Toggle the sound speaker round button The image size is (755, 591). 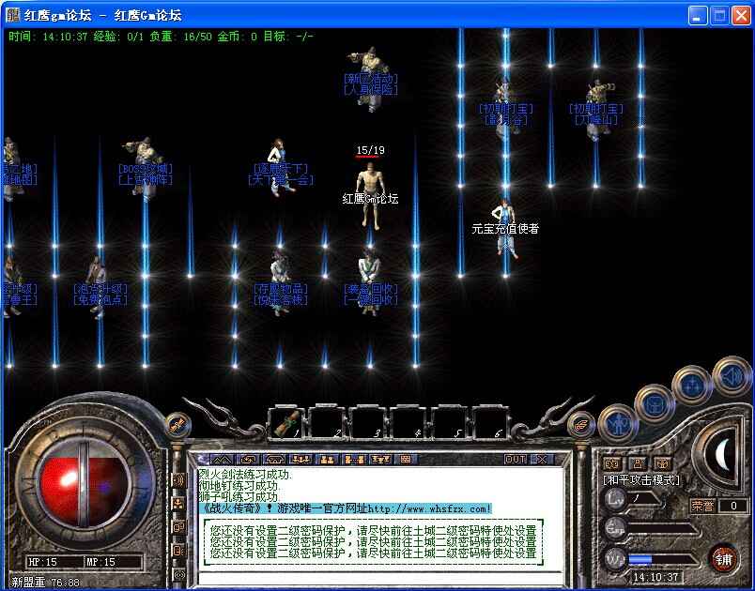tap(731, 376)
